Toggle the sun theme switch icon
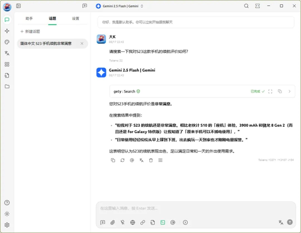 click(7, 214)
